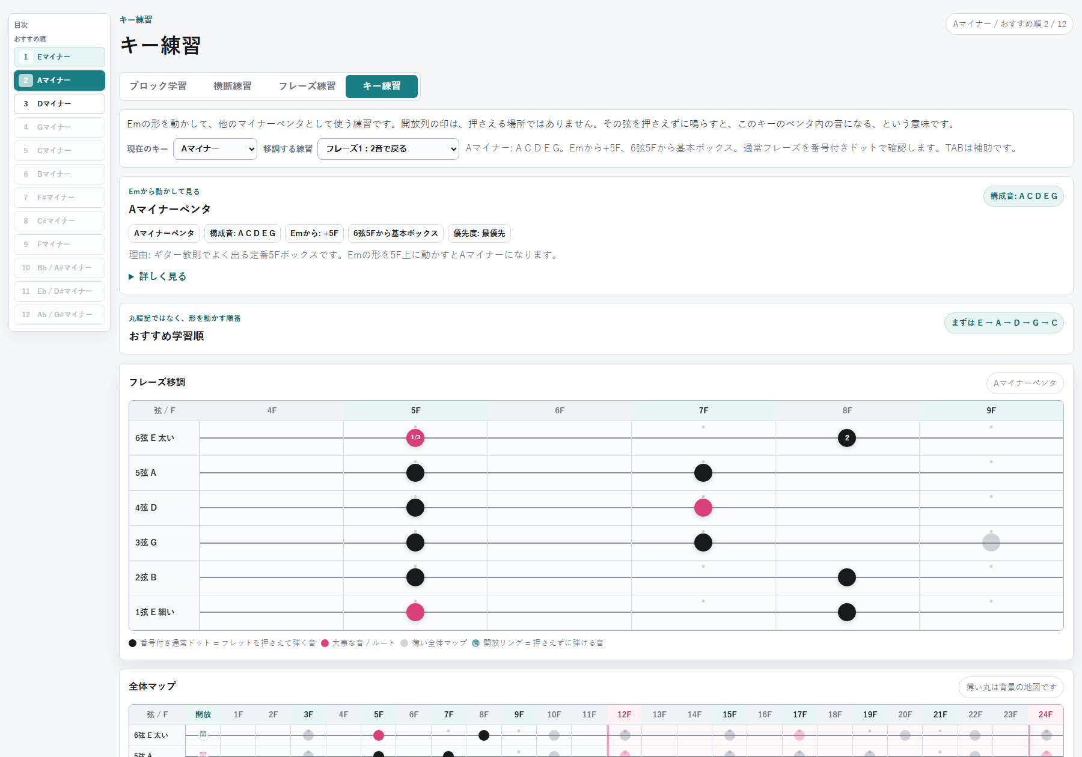This screenshot has width=1082, height=757.
Task: Select Ab / G#マイナー item
Action: pyautogui.click(x=60, y=315)
